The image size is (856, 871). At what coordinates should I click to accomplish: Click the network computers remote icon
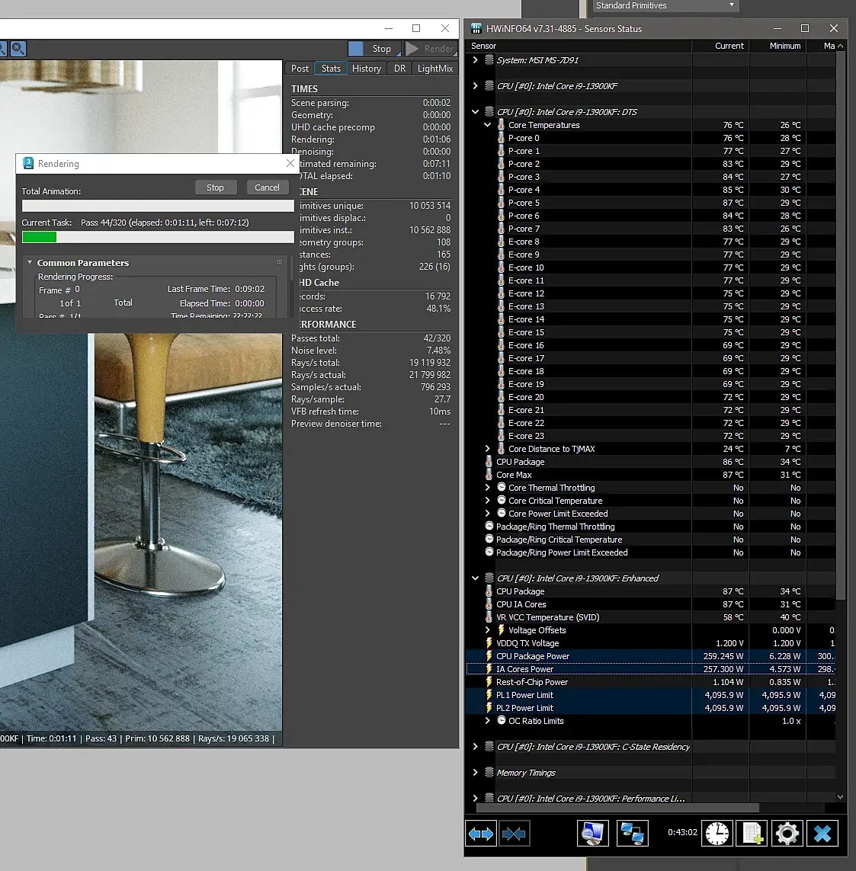[632, 834]
